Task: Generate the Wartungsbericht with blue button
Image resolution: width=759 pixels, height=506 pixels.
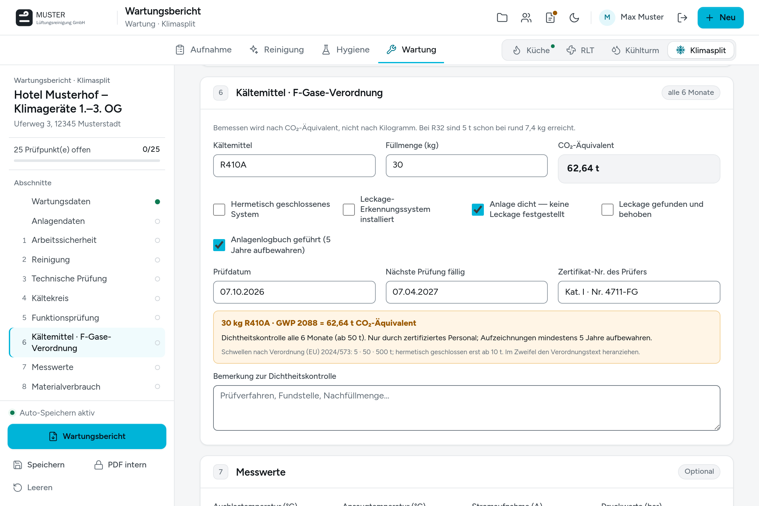Action: point(87,436)
